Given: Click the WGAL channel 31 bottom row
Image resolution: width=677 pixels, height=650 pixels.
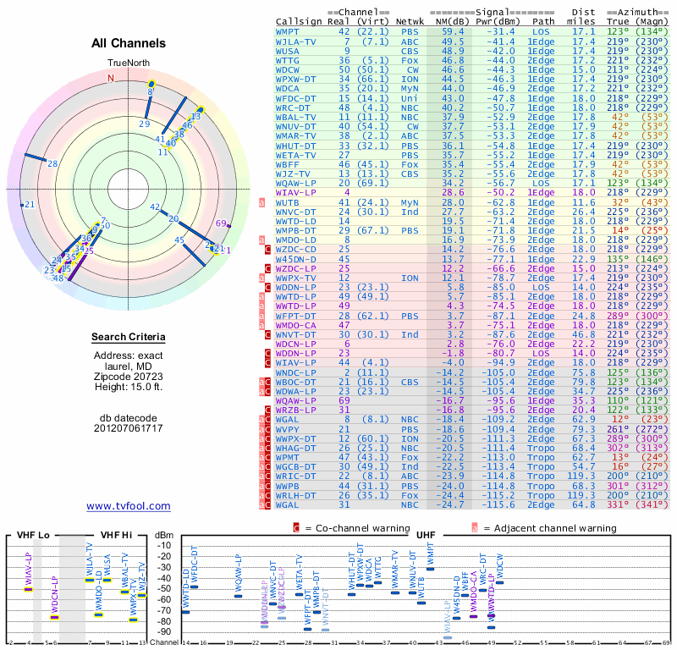Looking at the screenshot, I should pyautogui.click(x=471, y=504).
